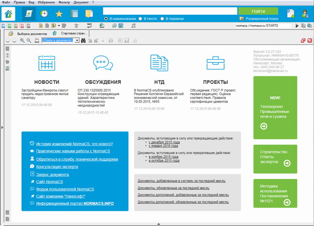The width and height of the screenshot is (314, 226).
Task: Open the History clock icon
Action: 44,14
